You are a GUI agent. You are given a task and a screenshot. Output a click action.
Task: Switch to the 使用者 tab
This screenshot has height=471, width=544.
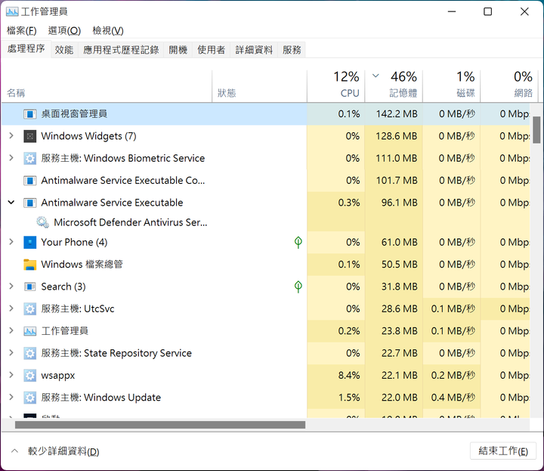(x=211, y=50)
